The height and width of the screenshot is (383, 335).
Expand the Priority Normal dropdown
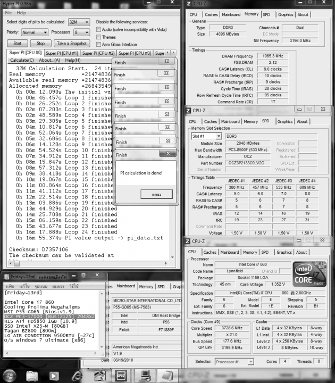(x=35, y=32)
